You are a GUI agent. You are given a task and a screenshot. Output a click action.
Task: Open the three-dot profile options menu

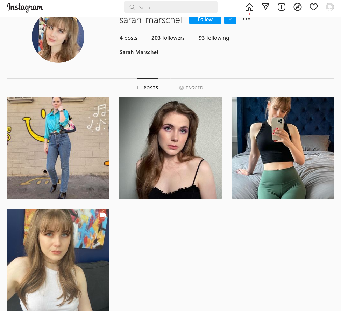(x=246, y=19)
